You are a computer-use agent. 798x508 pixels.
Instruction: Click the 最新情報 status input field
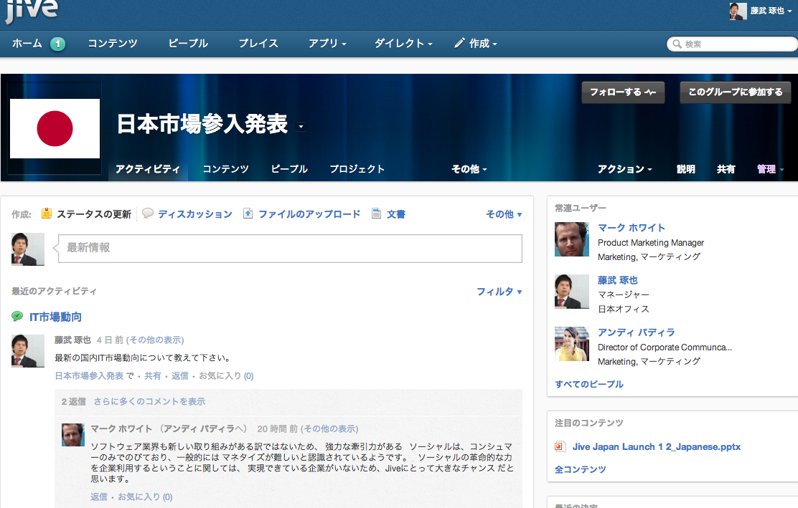pos(290,249)
